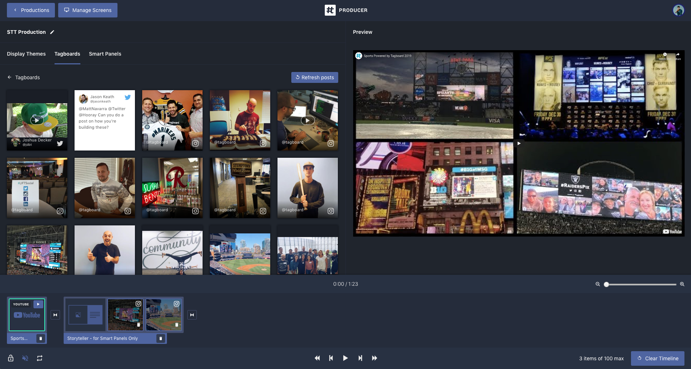Go back using the Tagboards arrow
This screenshot has width=691, height=369.
pyautogui.click(x=9, y=77)
